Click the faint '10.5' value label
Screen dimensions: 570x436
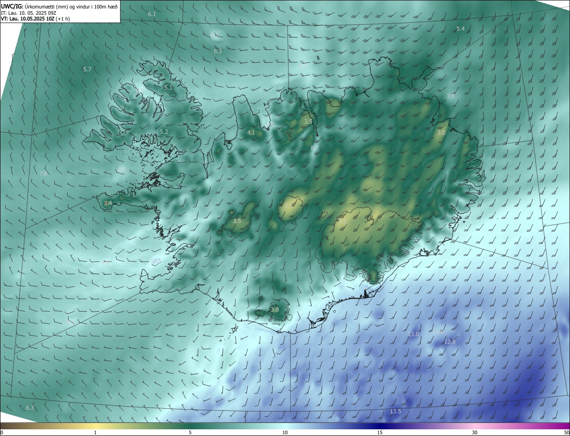point(155,261)
